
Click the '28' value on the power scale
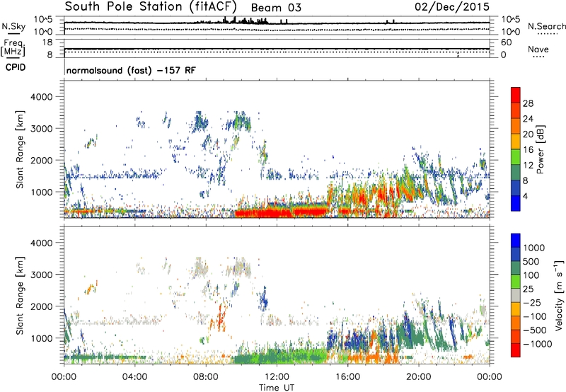pos(528,103)
